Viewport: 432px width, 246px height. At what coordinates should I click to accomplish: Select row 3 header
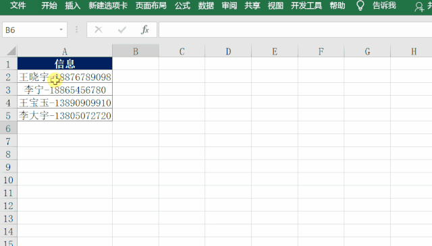[x=8, y=90]
